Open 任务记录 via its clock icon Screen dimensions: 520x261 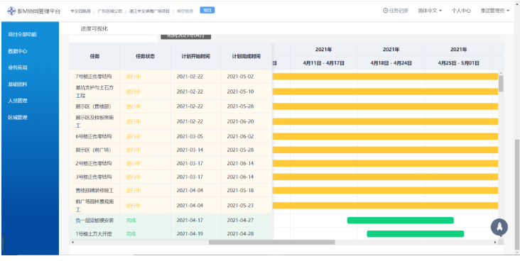[x=385, y=11]
